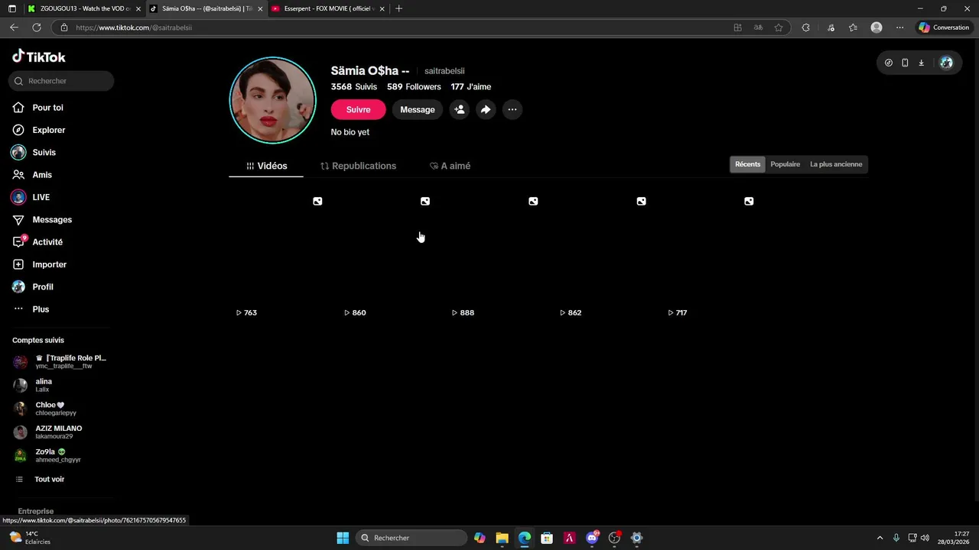
Task: Open the favorites list icon
Action: pyautogui.click(x=853, y=27)
